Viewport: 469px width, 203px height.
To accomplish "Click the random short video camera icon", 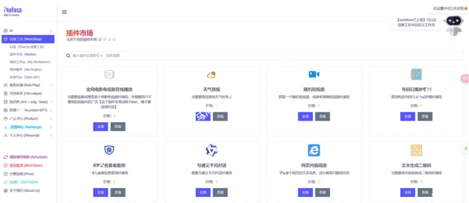I will (x=314, y=75).
